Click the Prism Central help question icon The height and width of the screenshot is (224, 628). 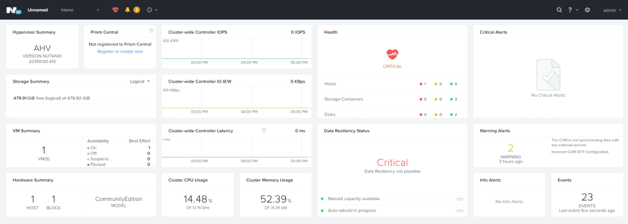151,30
